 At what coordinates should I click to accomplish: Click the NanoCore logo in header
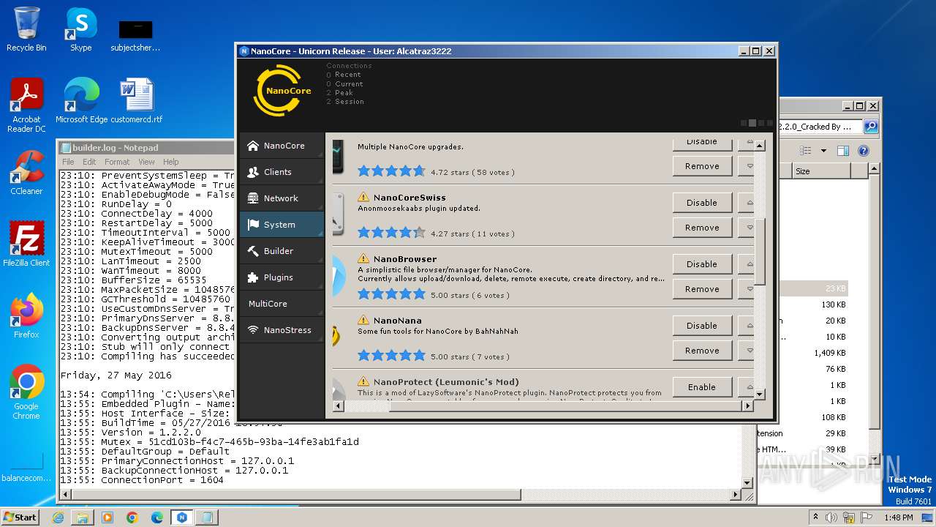tap(282, 91)
